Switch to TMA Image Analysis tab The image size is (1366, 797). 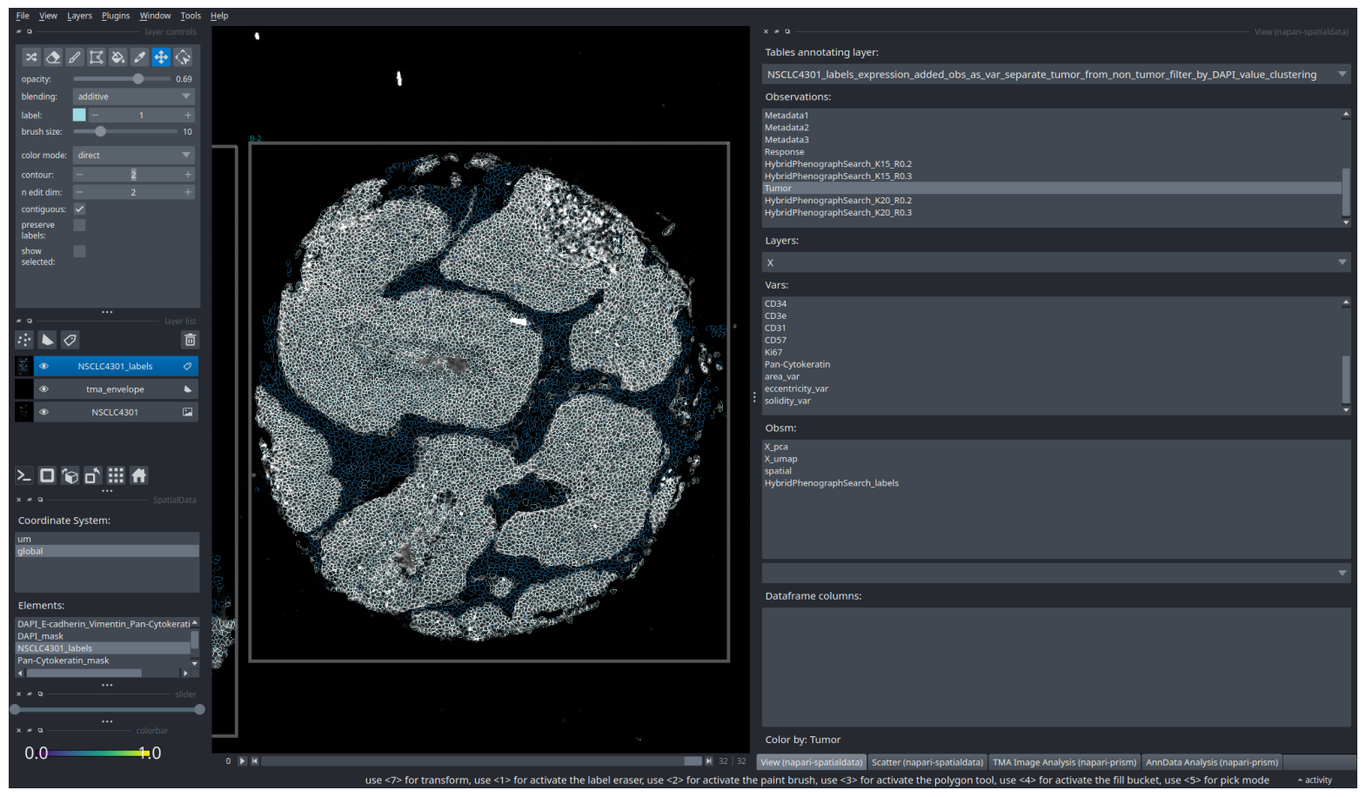1064,762
